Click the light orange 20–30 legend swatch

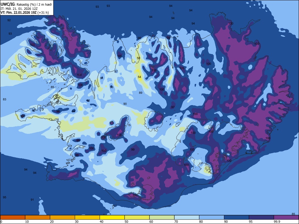click(x=62, y=217)
